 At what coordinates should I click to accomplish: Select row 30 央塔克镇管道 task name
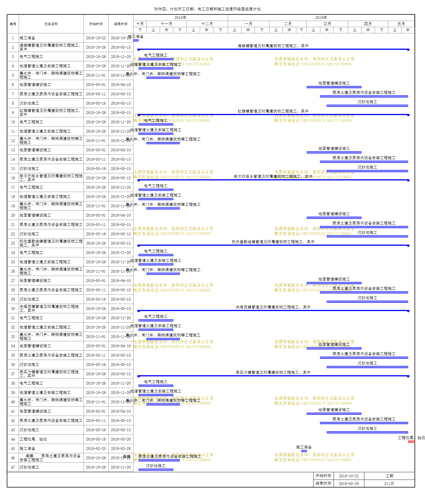tap(49, 308)
